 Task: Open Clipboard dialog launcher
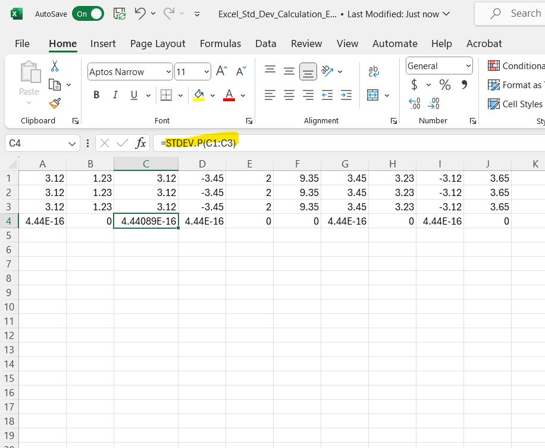(76, 121)
